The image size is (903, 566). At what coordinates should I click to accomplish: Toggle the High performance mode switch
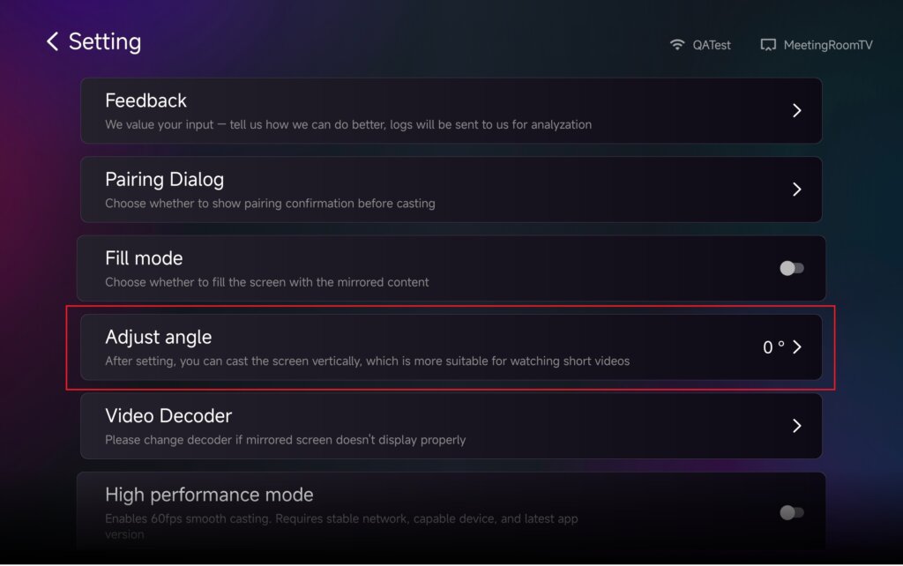tap(791, 512)
